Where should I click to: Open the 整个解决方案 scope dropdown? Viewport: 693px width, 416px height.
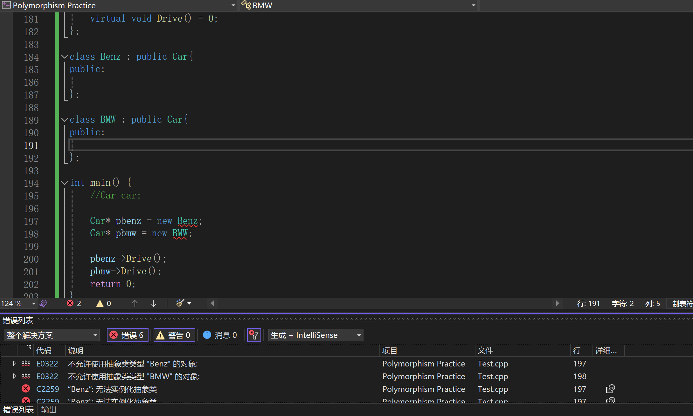[52, 335]
